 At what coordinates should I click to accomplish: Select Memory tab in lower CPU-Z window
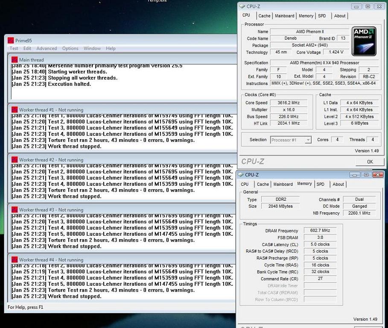point(304,184)
